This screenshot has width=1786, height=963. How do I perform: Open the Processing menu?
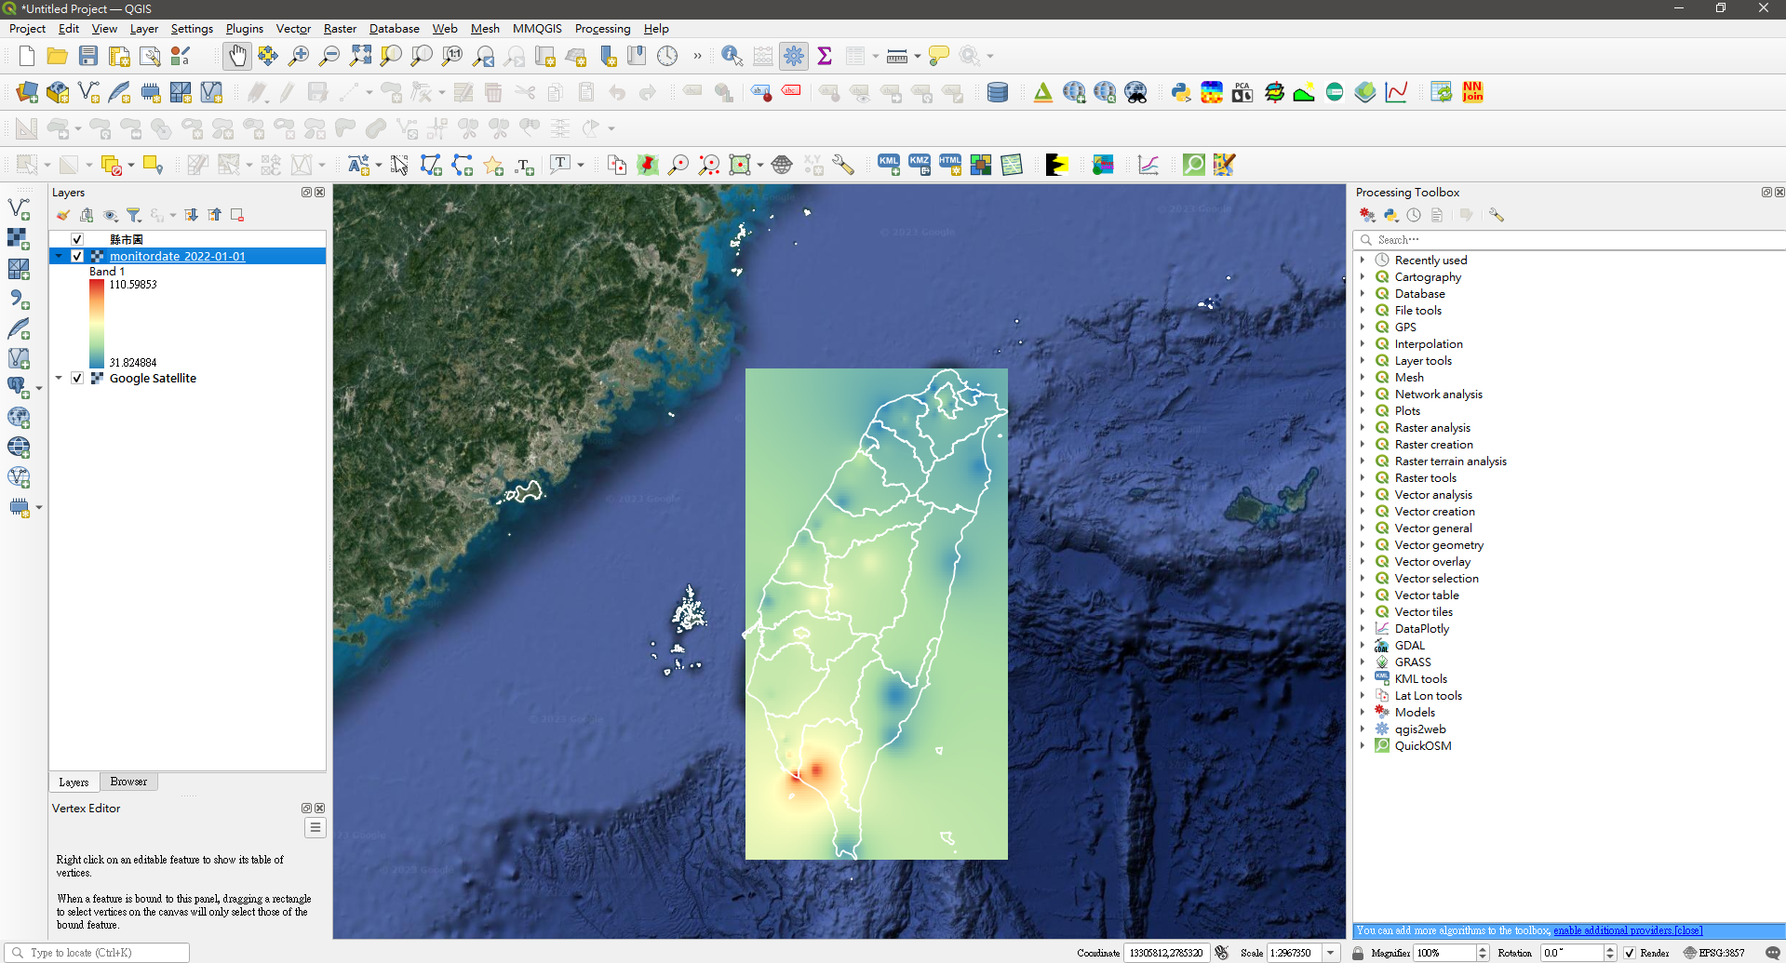point(602,29)
